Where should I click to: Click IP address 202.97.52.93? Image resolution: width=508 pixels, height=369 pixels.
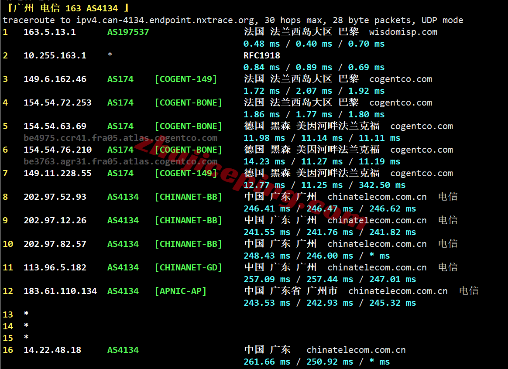[55, 197]
